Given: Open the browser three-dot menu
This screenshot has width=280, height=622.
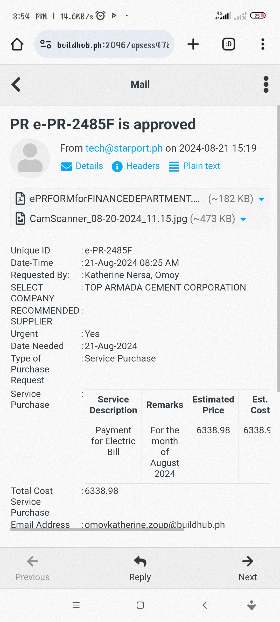Looking at the screenshot, I should pos(263,44).
